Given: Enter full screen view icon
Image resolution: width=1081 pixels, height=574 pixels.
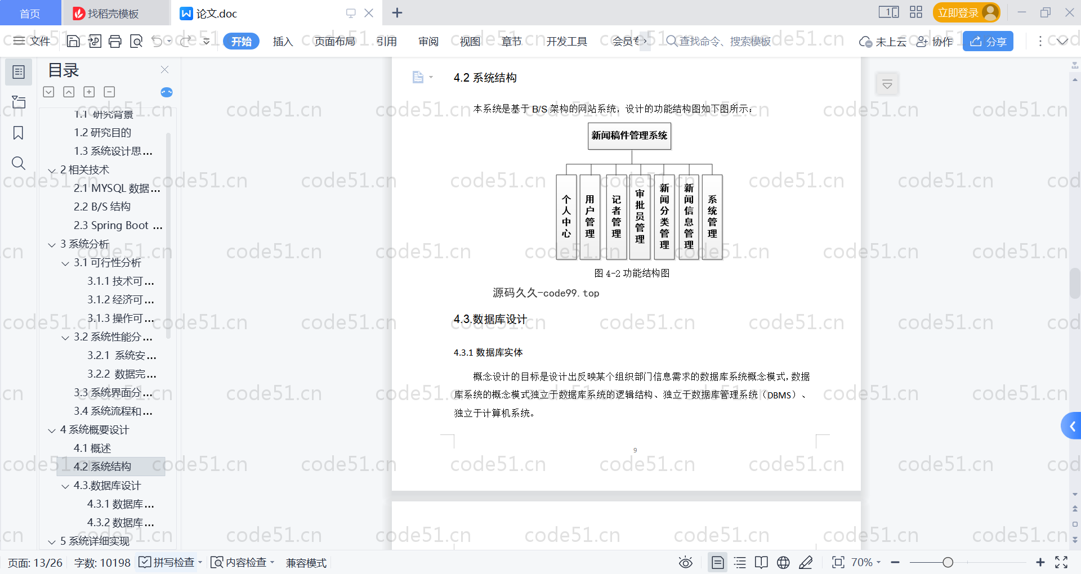Looking at the screenshot, I should pyautogui.click(x=1061, y=562).
